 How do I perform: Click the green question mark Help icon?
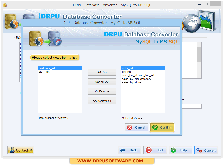pos(173,150)
